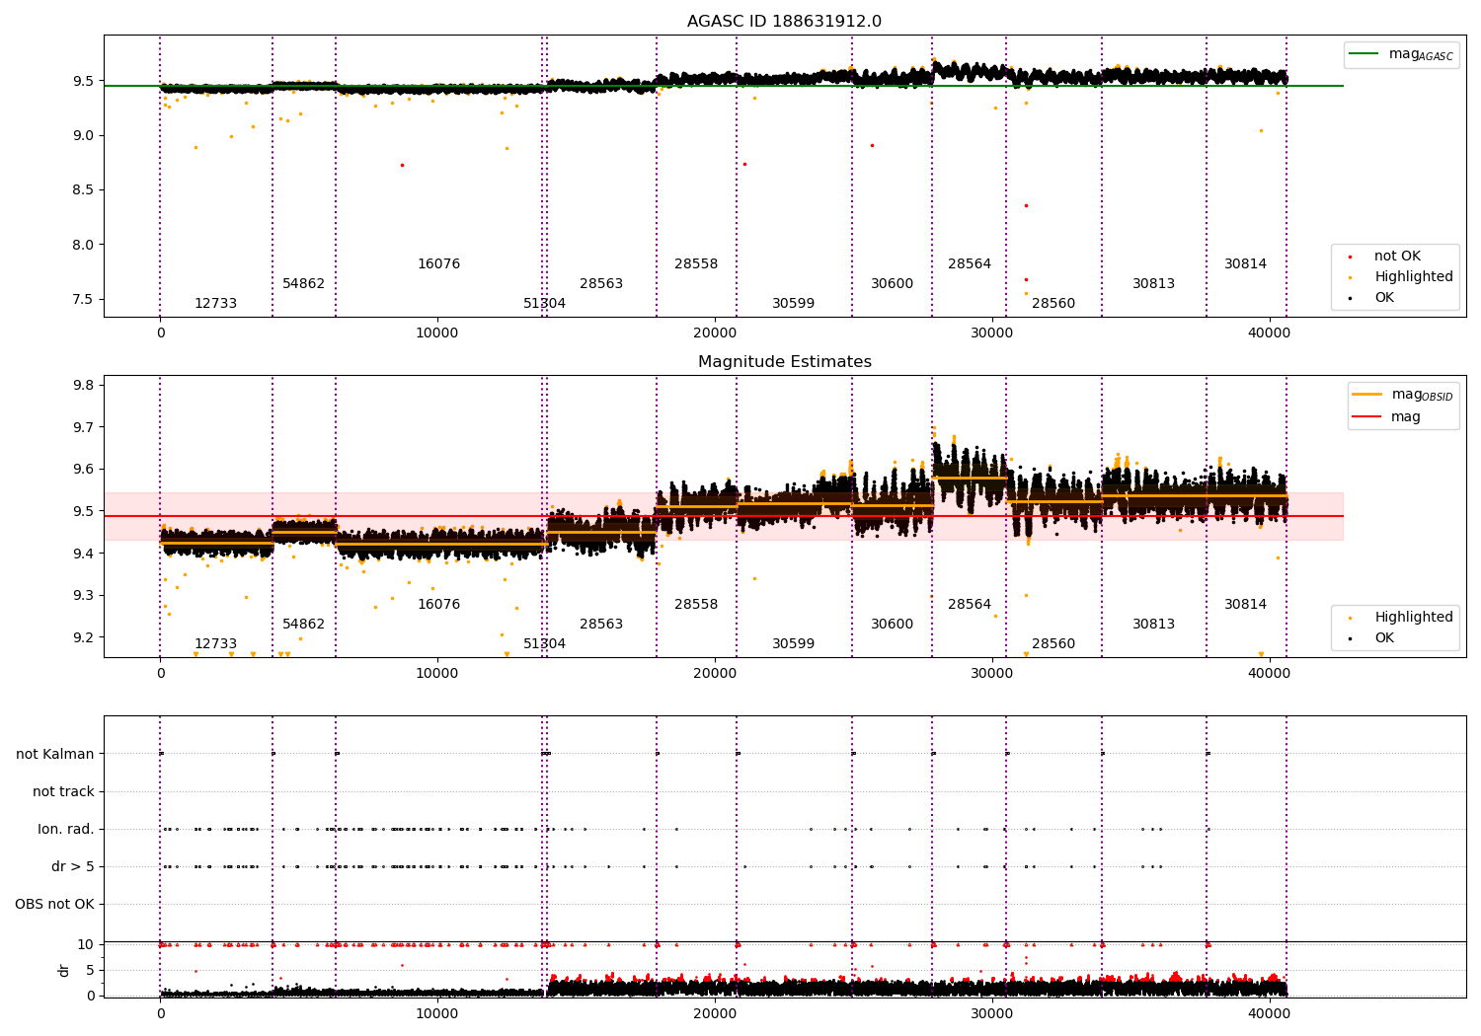The width and height of the screenshot is (1481, 1036).
Task: Click 'Highlighted' in the middle plot's lower legend
Action: pos(1414,618)
